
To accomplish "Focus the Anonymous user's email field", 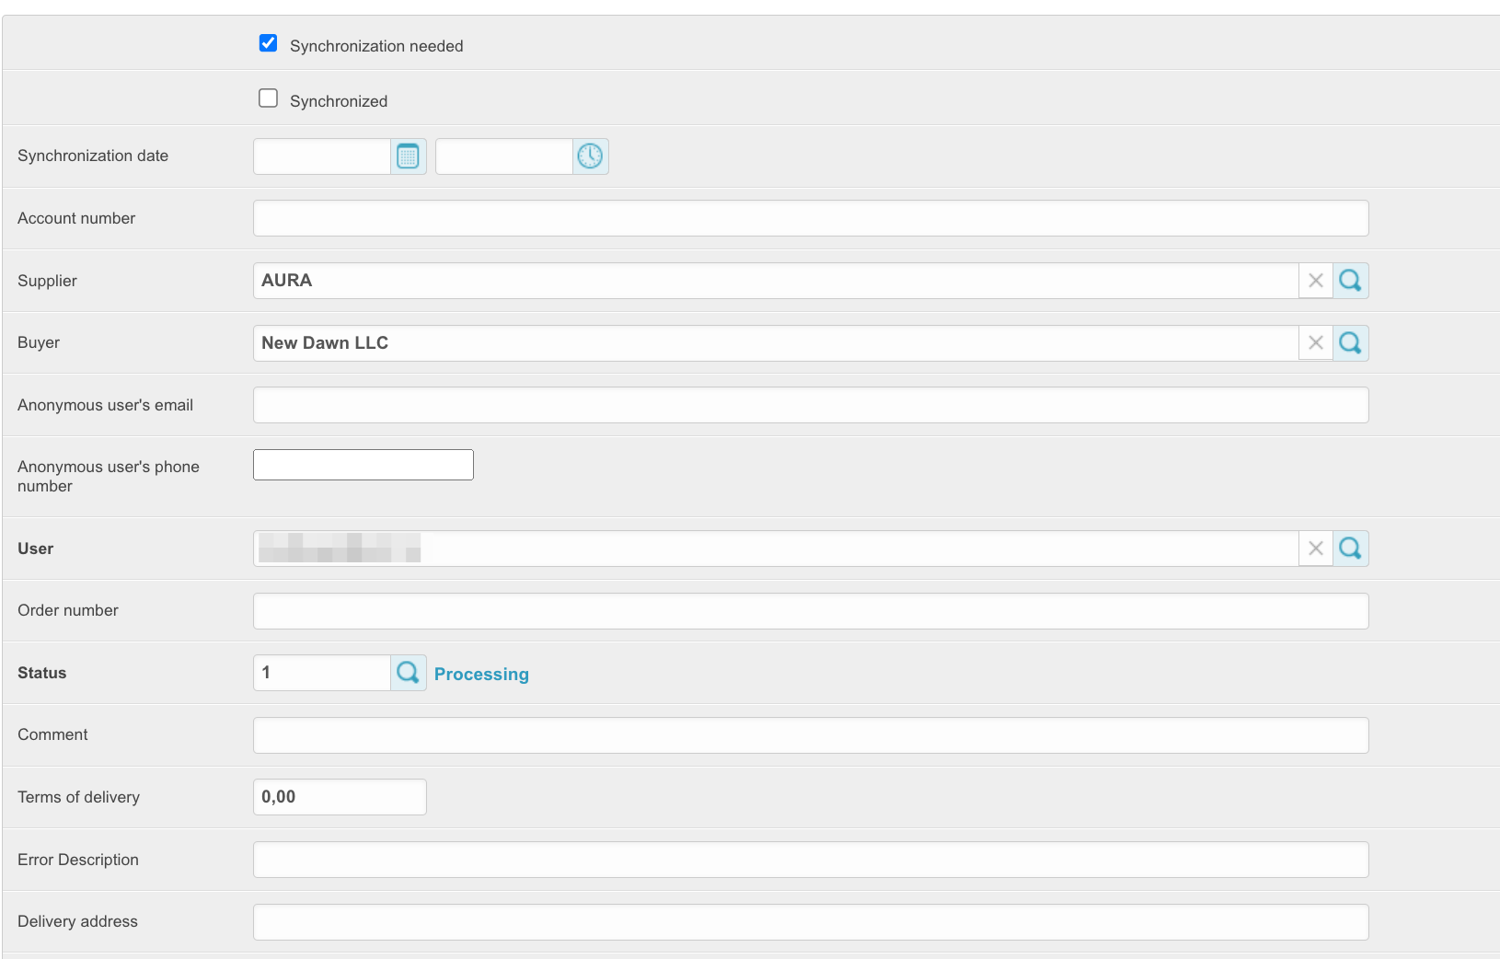I will 810,405.
